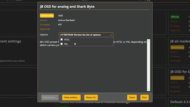Screen dimensions: 190x107
Task: Click the dropdown arrow on options selector
Action: tap(111, 35)
